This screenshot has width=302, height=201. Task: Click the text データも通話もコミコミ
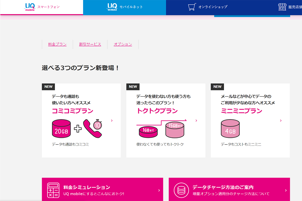click(70, 144)
